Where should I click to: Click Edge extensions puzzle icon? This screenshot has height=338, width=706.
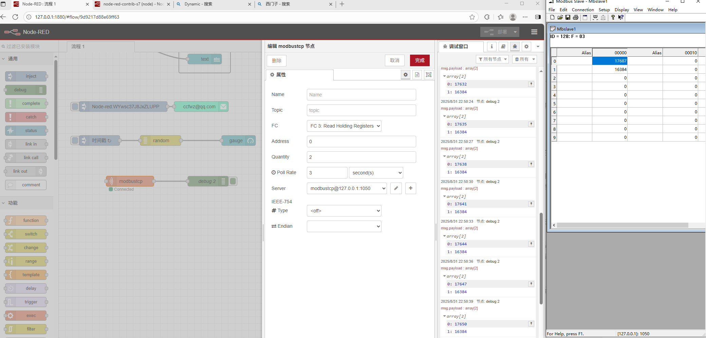click(x=487, y=17)
